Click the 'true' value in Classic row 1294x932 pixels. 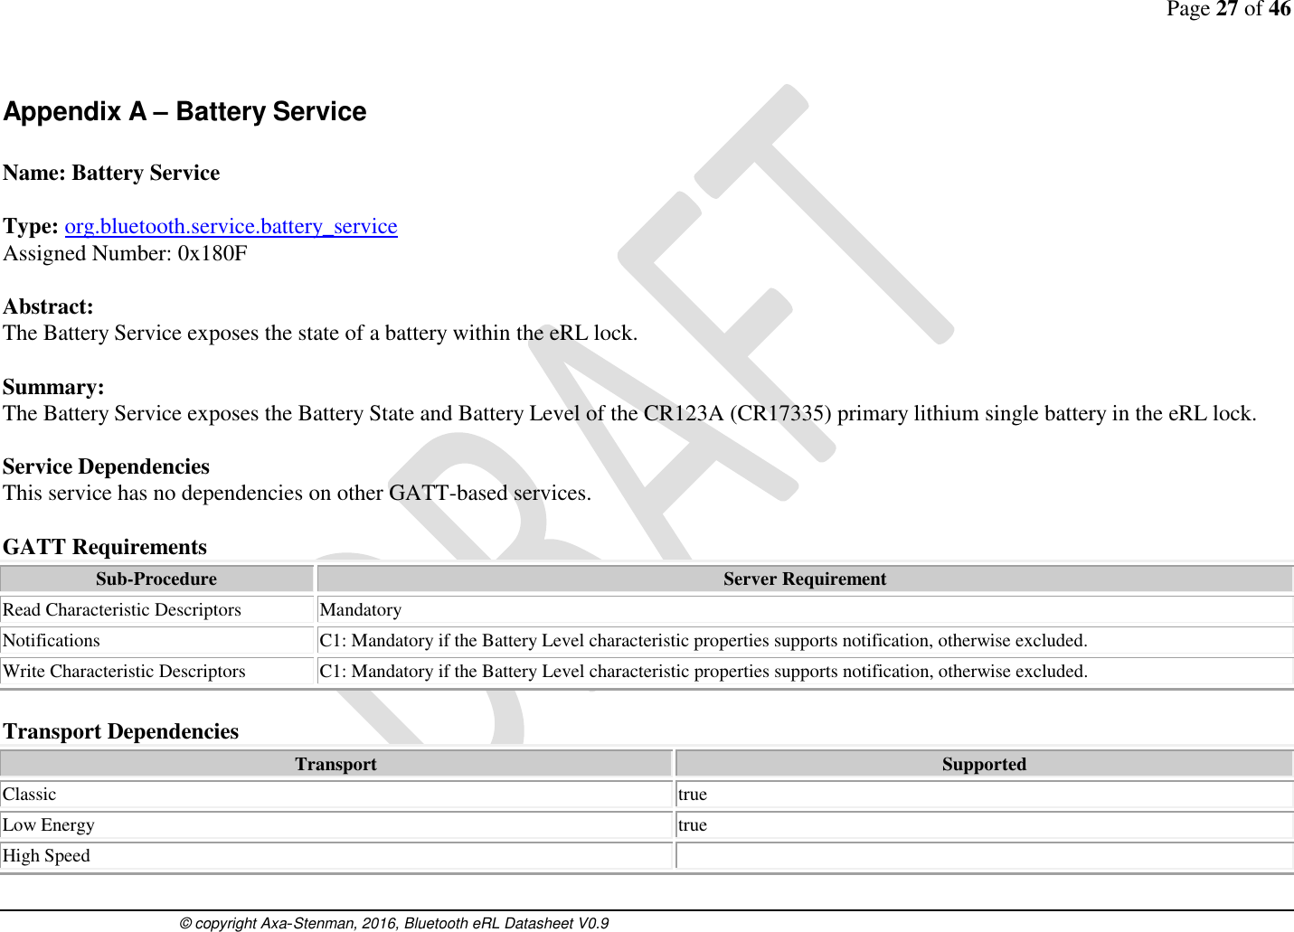(x=985, y=794)
